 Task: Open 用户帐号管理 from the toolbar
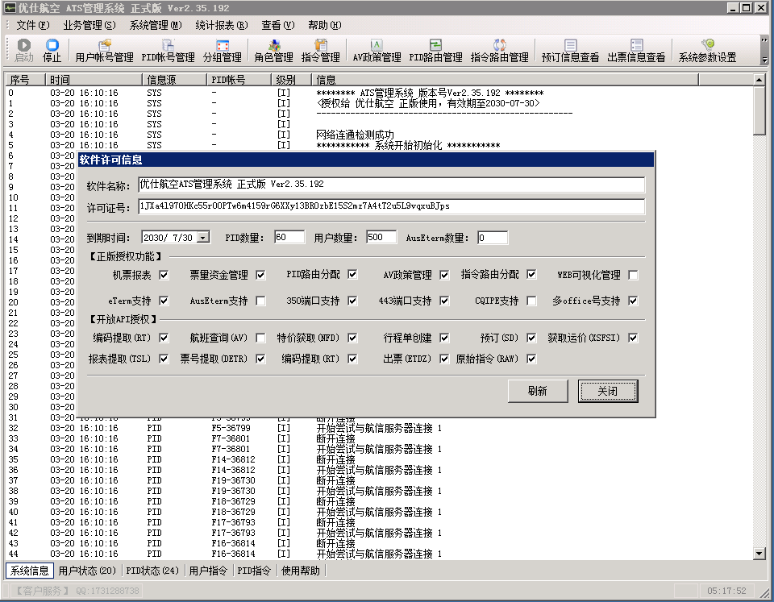(104, 50)
